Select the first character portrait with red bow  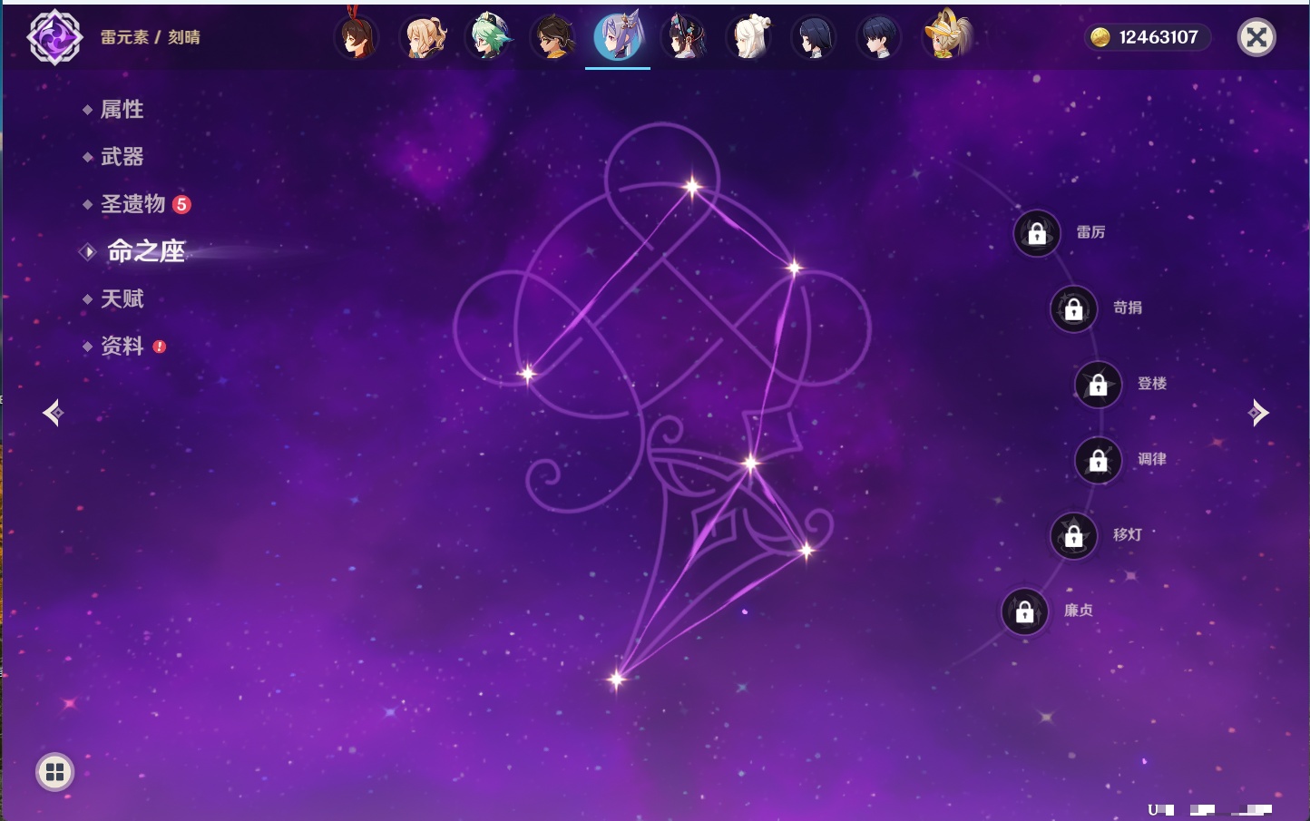(x=357, y=36)
